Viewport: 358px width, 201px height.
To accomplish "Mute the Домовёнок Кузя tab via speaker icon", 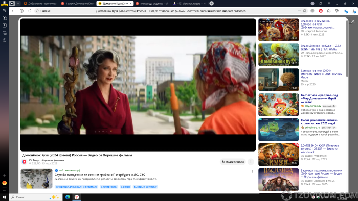I will (x=127, y=4).
